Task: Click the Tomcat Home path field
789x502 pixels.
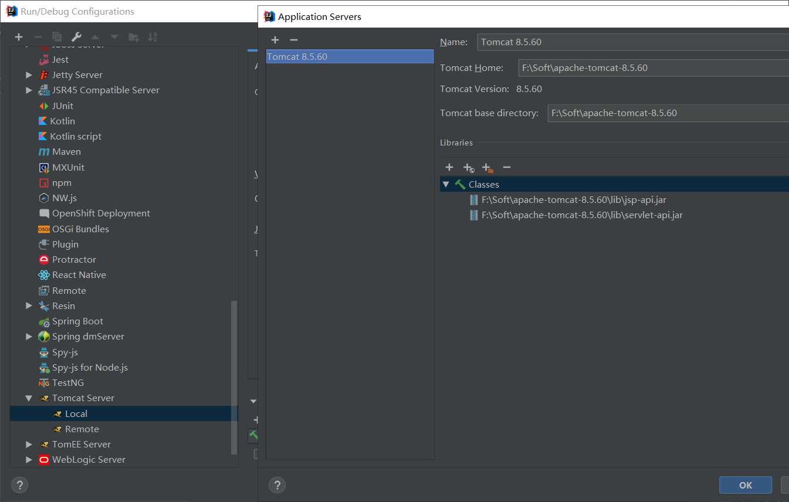Action: (653, 67)
